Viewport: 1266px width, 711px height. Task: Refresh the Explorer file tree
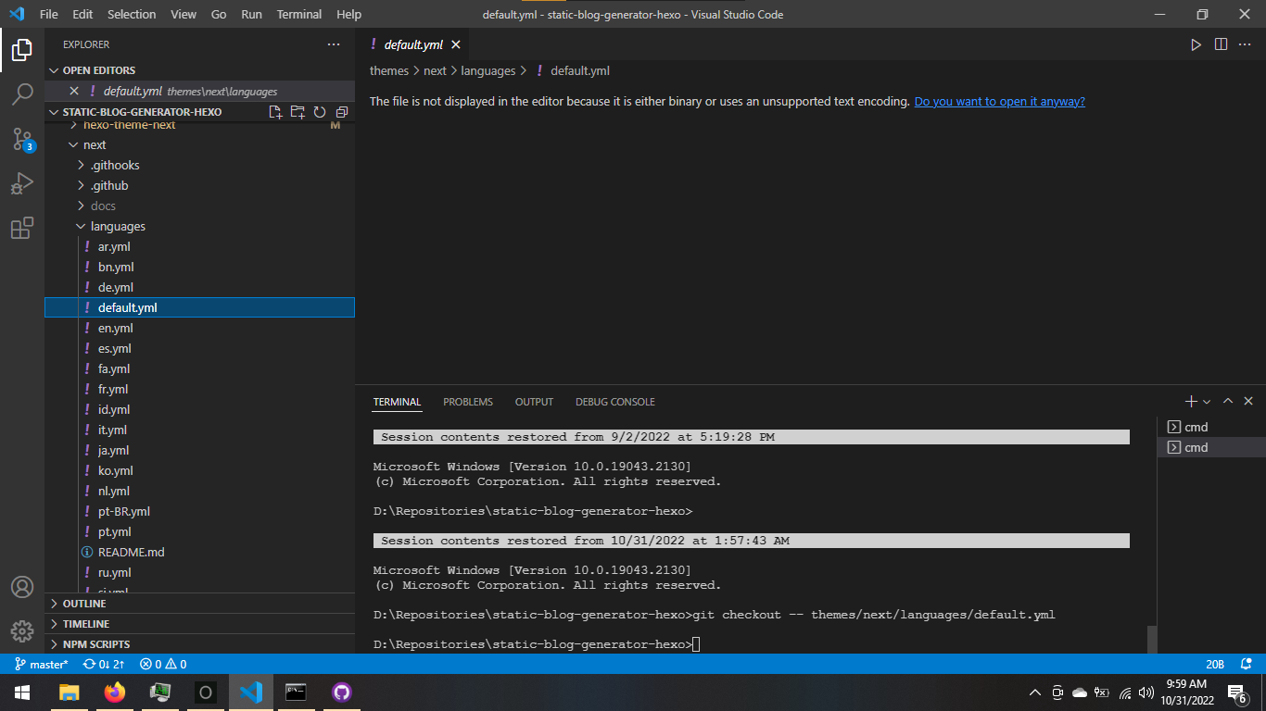click(x=320, y=111)
